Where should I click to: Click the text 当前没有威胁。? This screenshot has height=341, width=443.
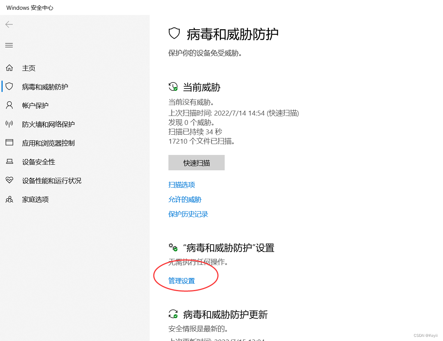(x=192, y=102)
